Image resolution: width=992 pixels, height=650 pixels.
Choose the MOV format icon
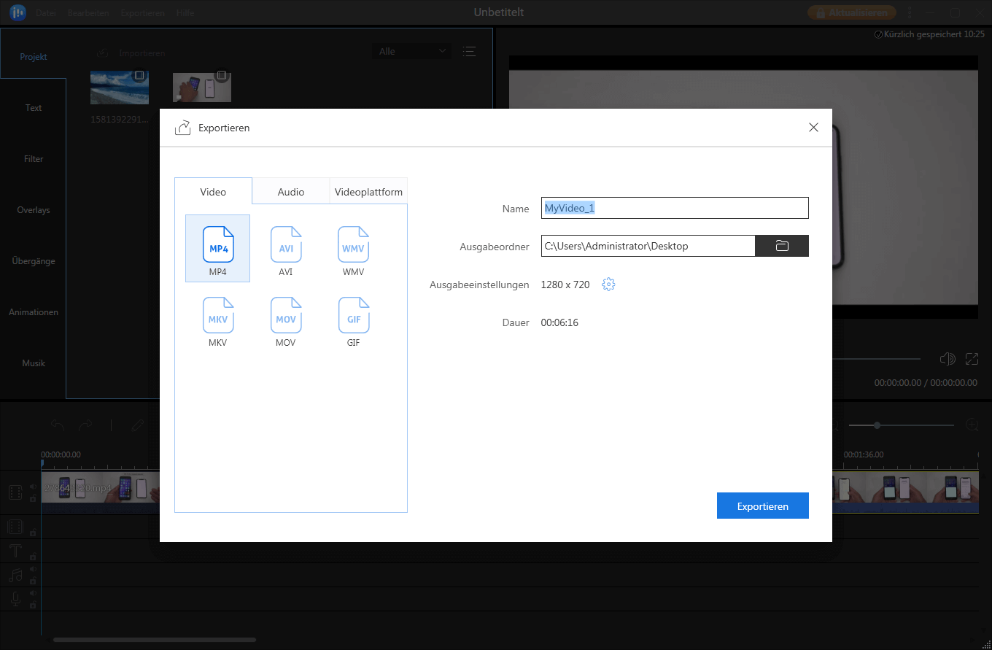click(x=285, y=317)
